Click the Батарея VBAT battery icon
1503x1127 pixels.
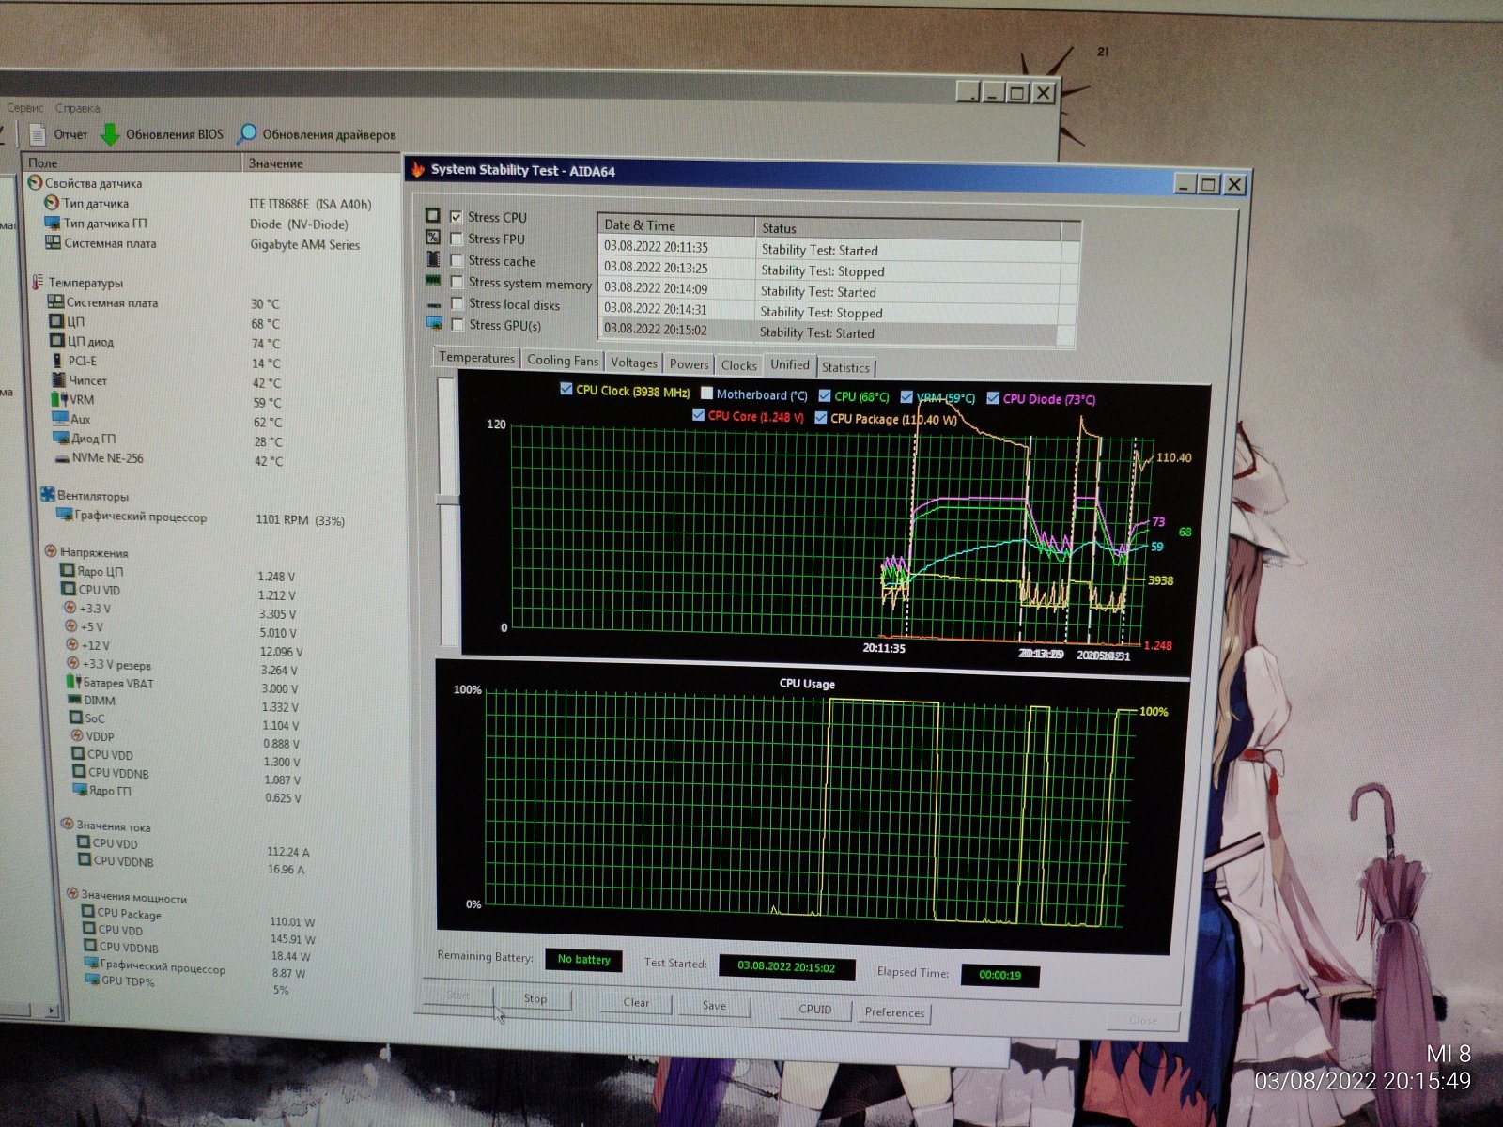tap(74, 682)
